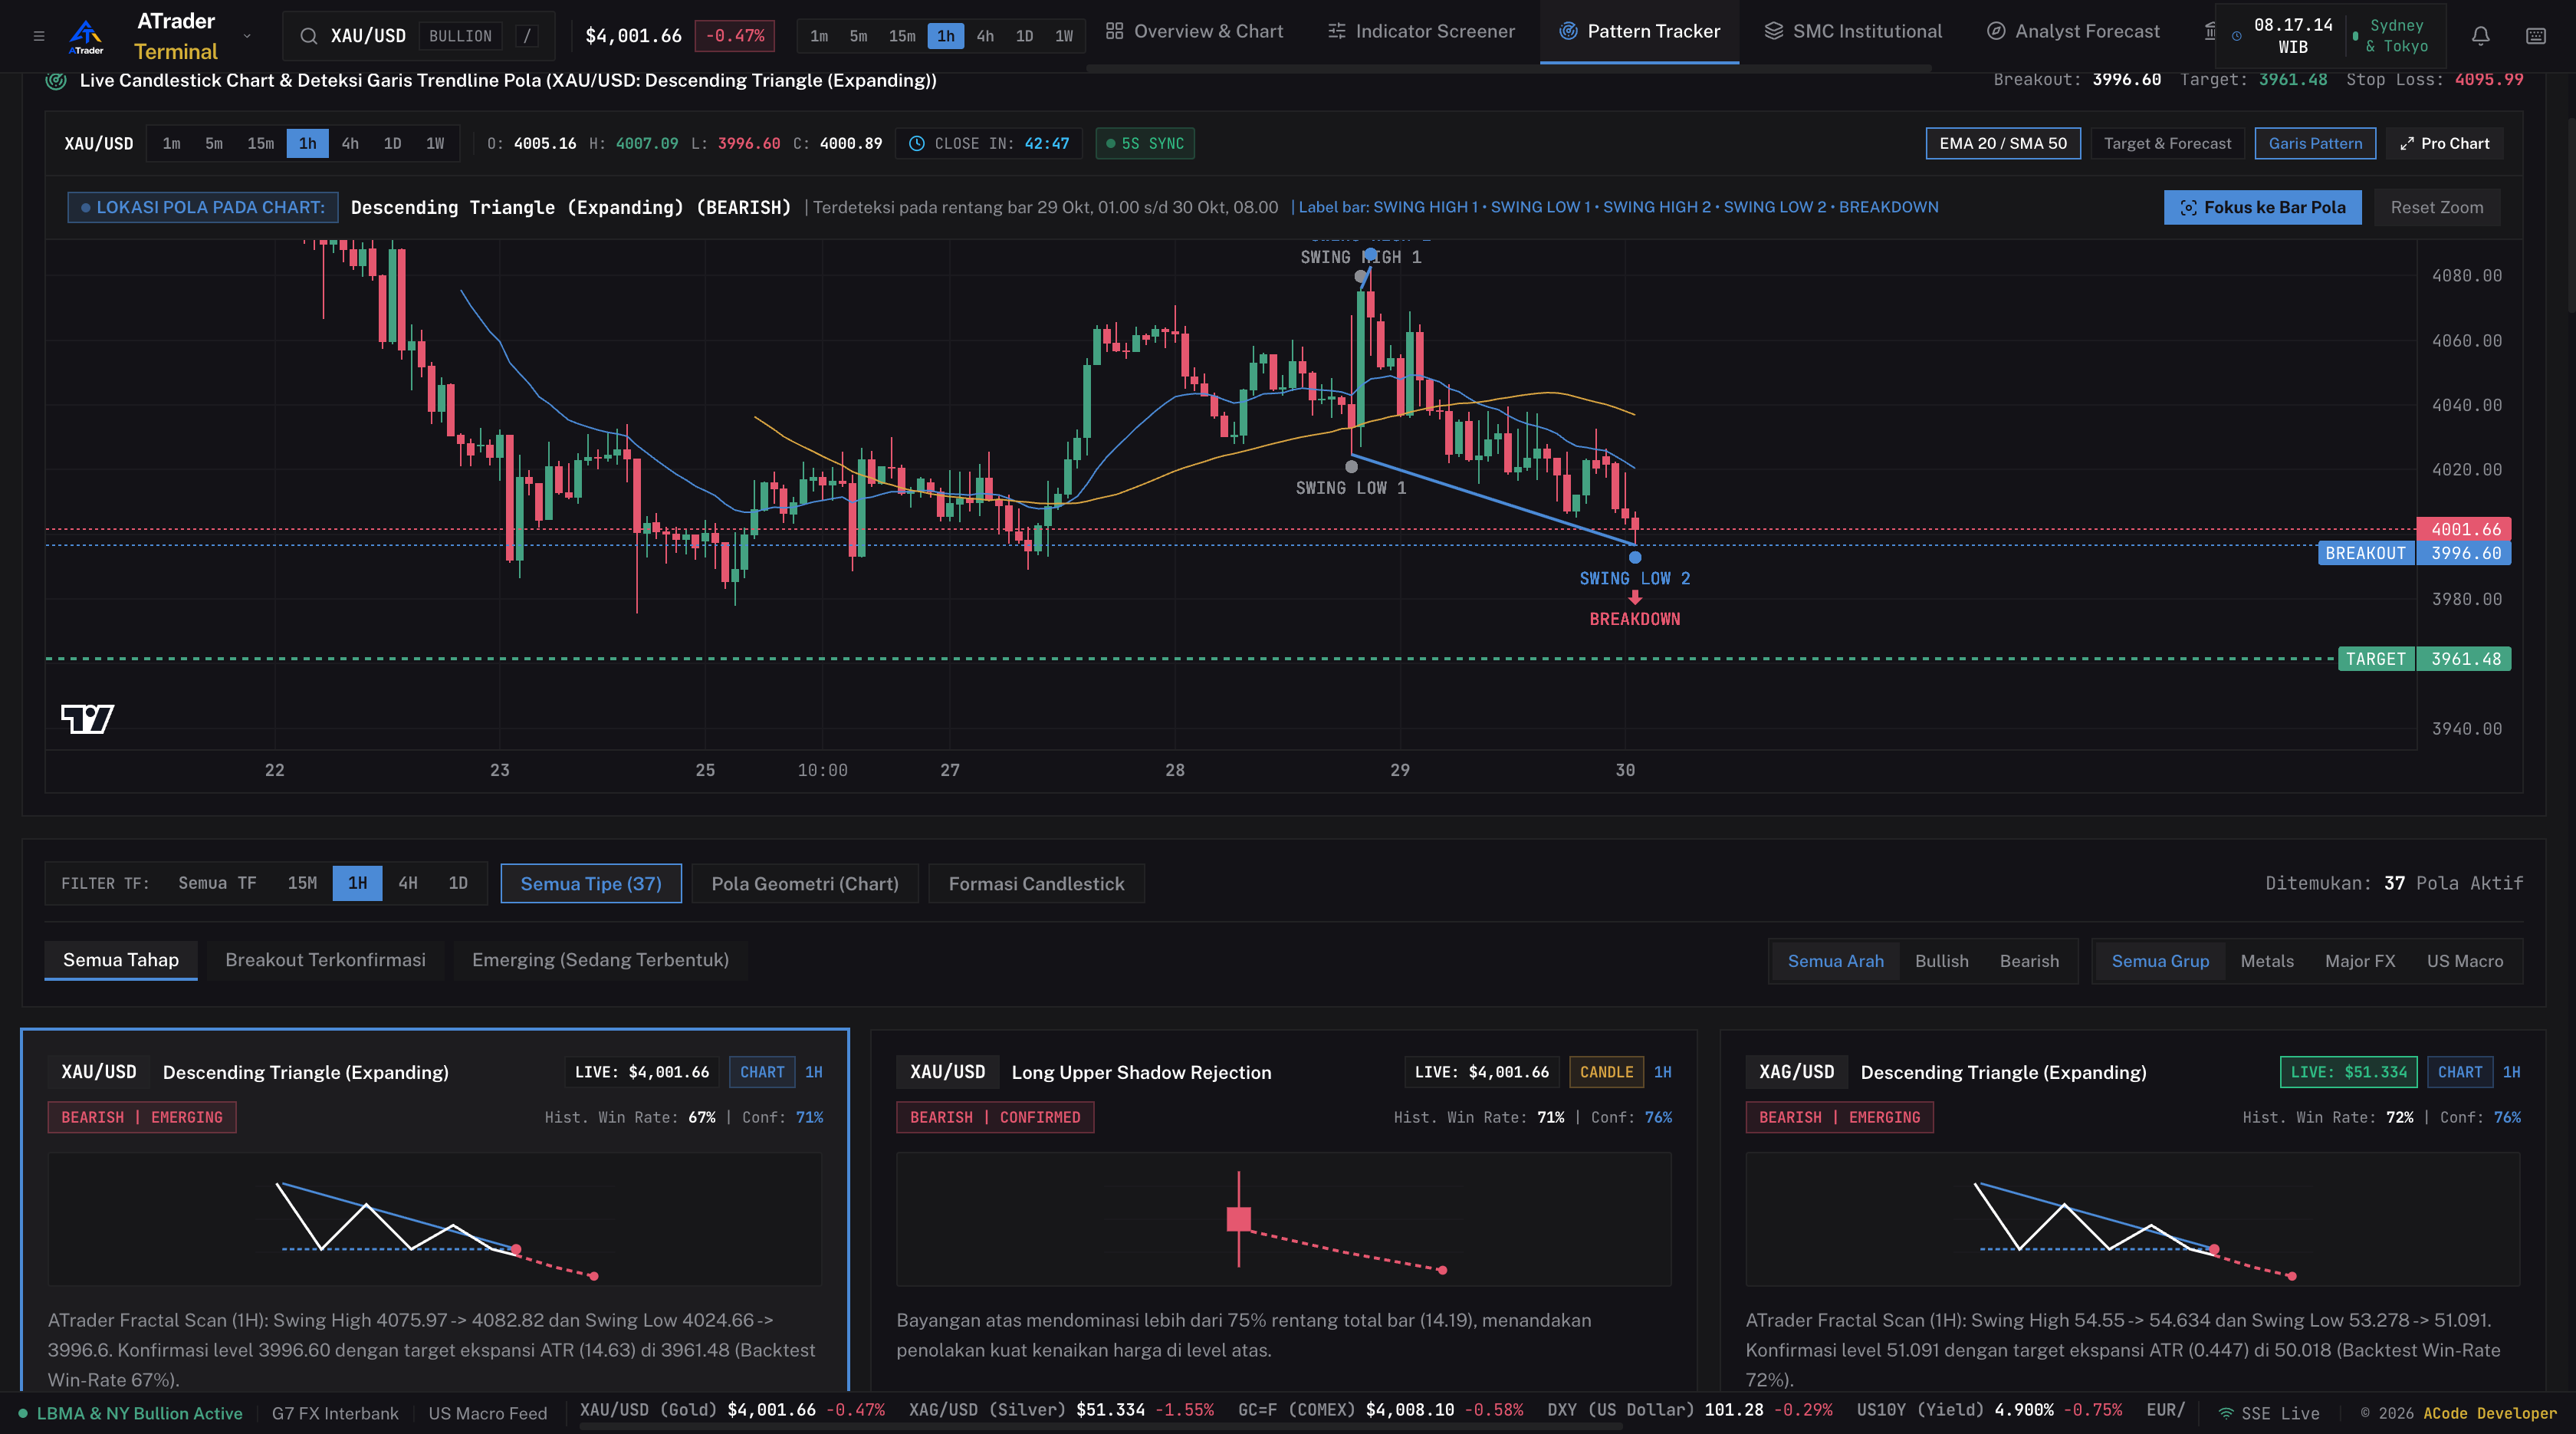This screenshot has width=2576, height=1434.
Task: Click the TradingView logo on chart
Action: [x=87, y=718]
